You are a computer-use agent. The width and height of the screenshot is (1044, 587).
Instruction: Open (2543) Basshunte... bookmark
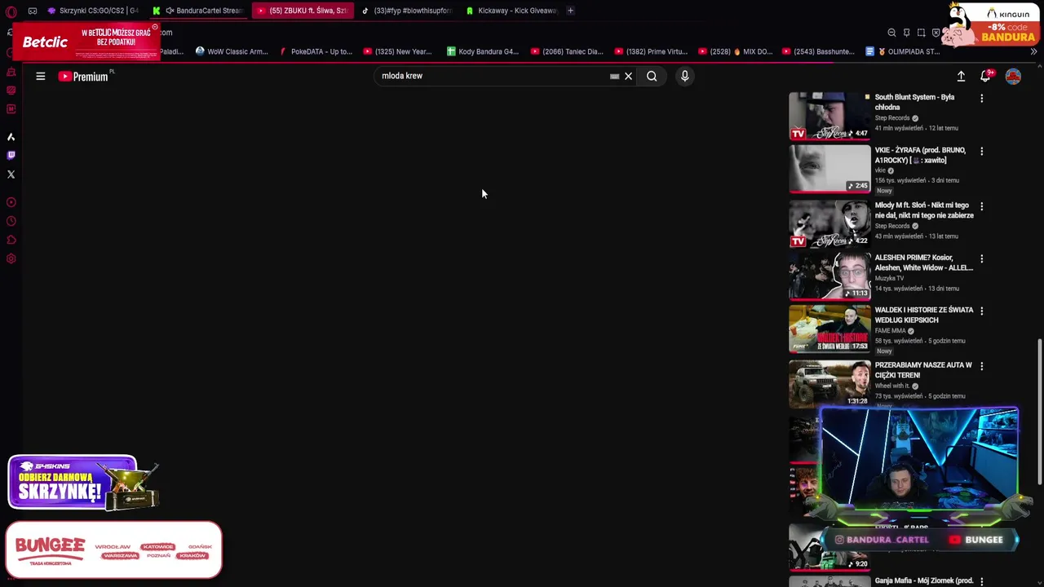pos(818,51)
